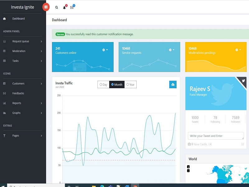Select the Year radio option
The height and width of the screenshot is (187, 249).
[x=130, y=84]
